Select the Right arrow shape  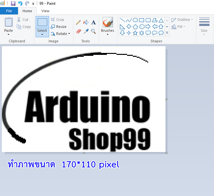pyautogui.click(x=148, y=27)
